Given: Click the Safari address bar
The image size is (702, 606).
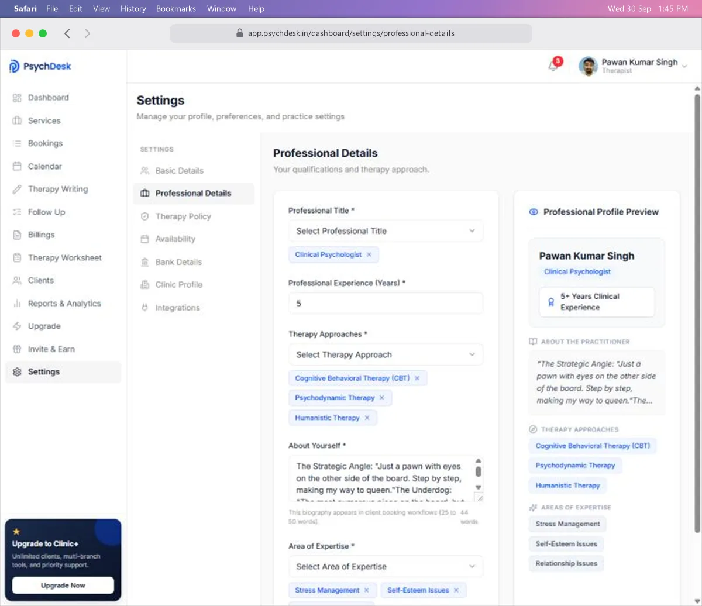Looking at the screenshot, I should click(x=351, y=33).
